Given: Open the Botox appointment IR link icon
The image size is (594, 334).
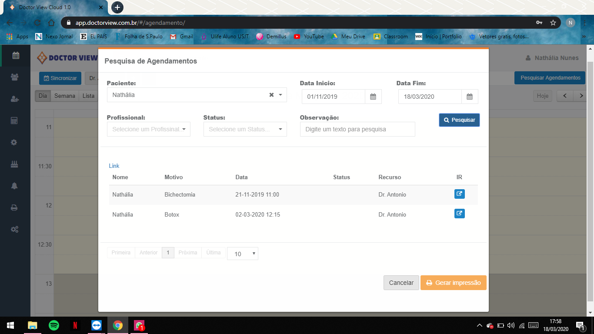Looking at the screenshot, I should click(x=459, y=214).
